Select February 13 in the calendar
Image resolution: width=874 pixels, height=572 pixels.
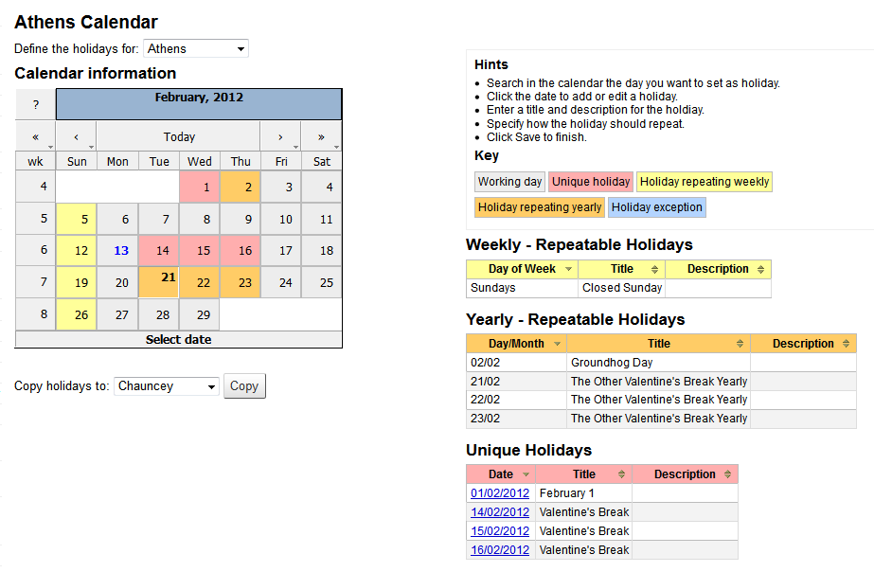pos(118,251)
